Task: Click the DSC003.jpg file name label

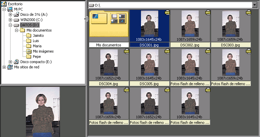Action: (x=230, y=45)
